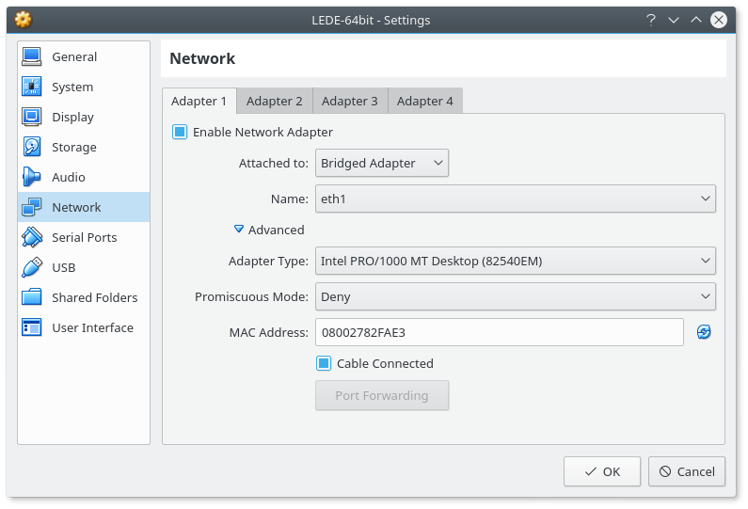Open the USB settings icon
The height and width of the screenshot is (509, 748).
[32, 267]
